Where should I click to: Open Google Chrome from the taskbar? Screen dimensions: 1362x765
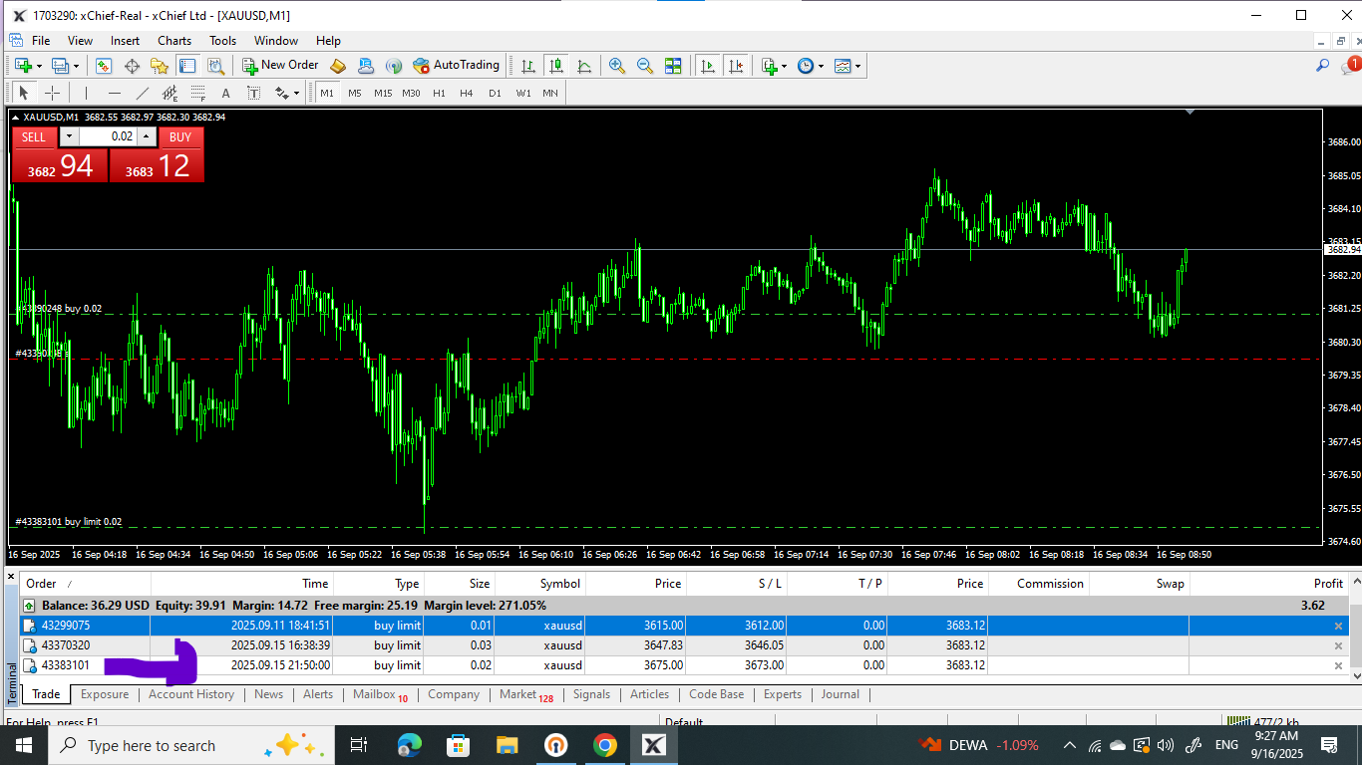[604, 745]
